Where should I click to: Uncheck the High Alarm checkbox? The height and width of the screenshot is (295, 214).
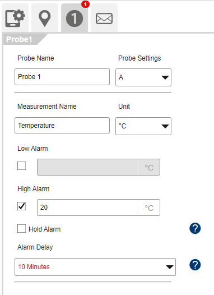coord(22,206)
